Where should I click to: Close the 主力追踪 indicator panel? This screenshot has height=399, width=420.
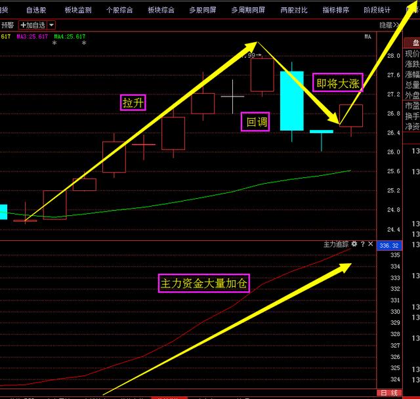pos(370,243)
